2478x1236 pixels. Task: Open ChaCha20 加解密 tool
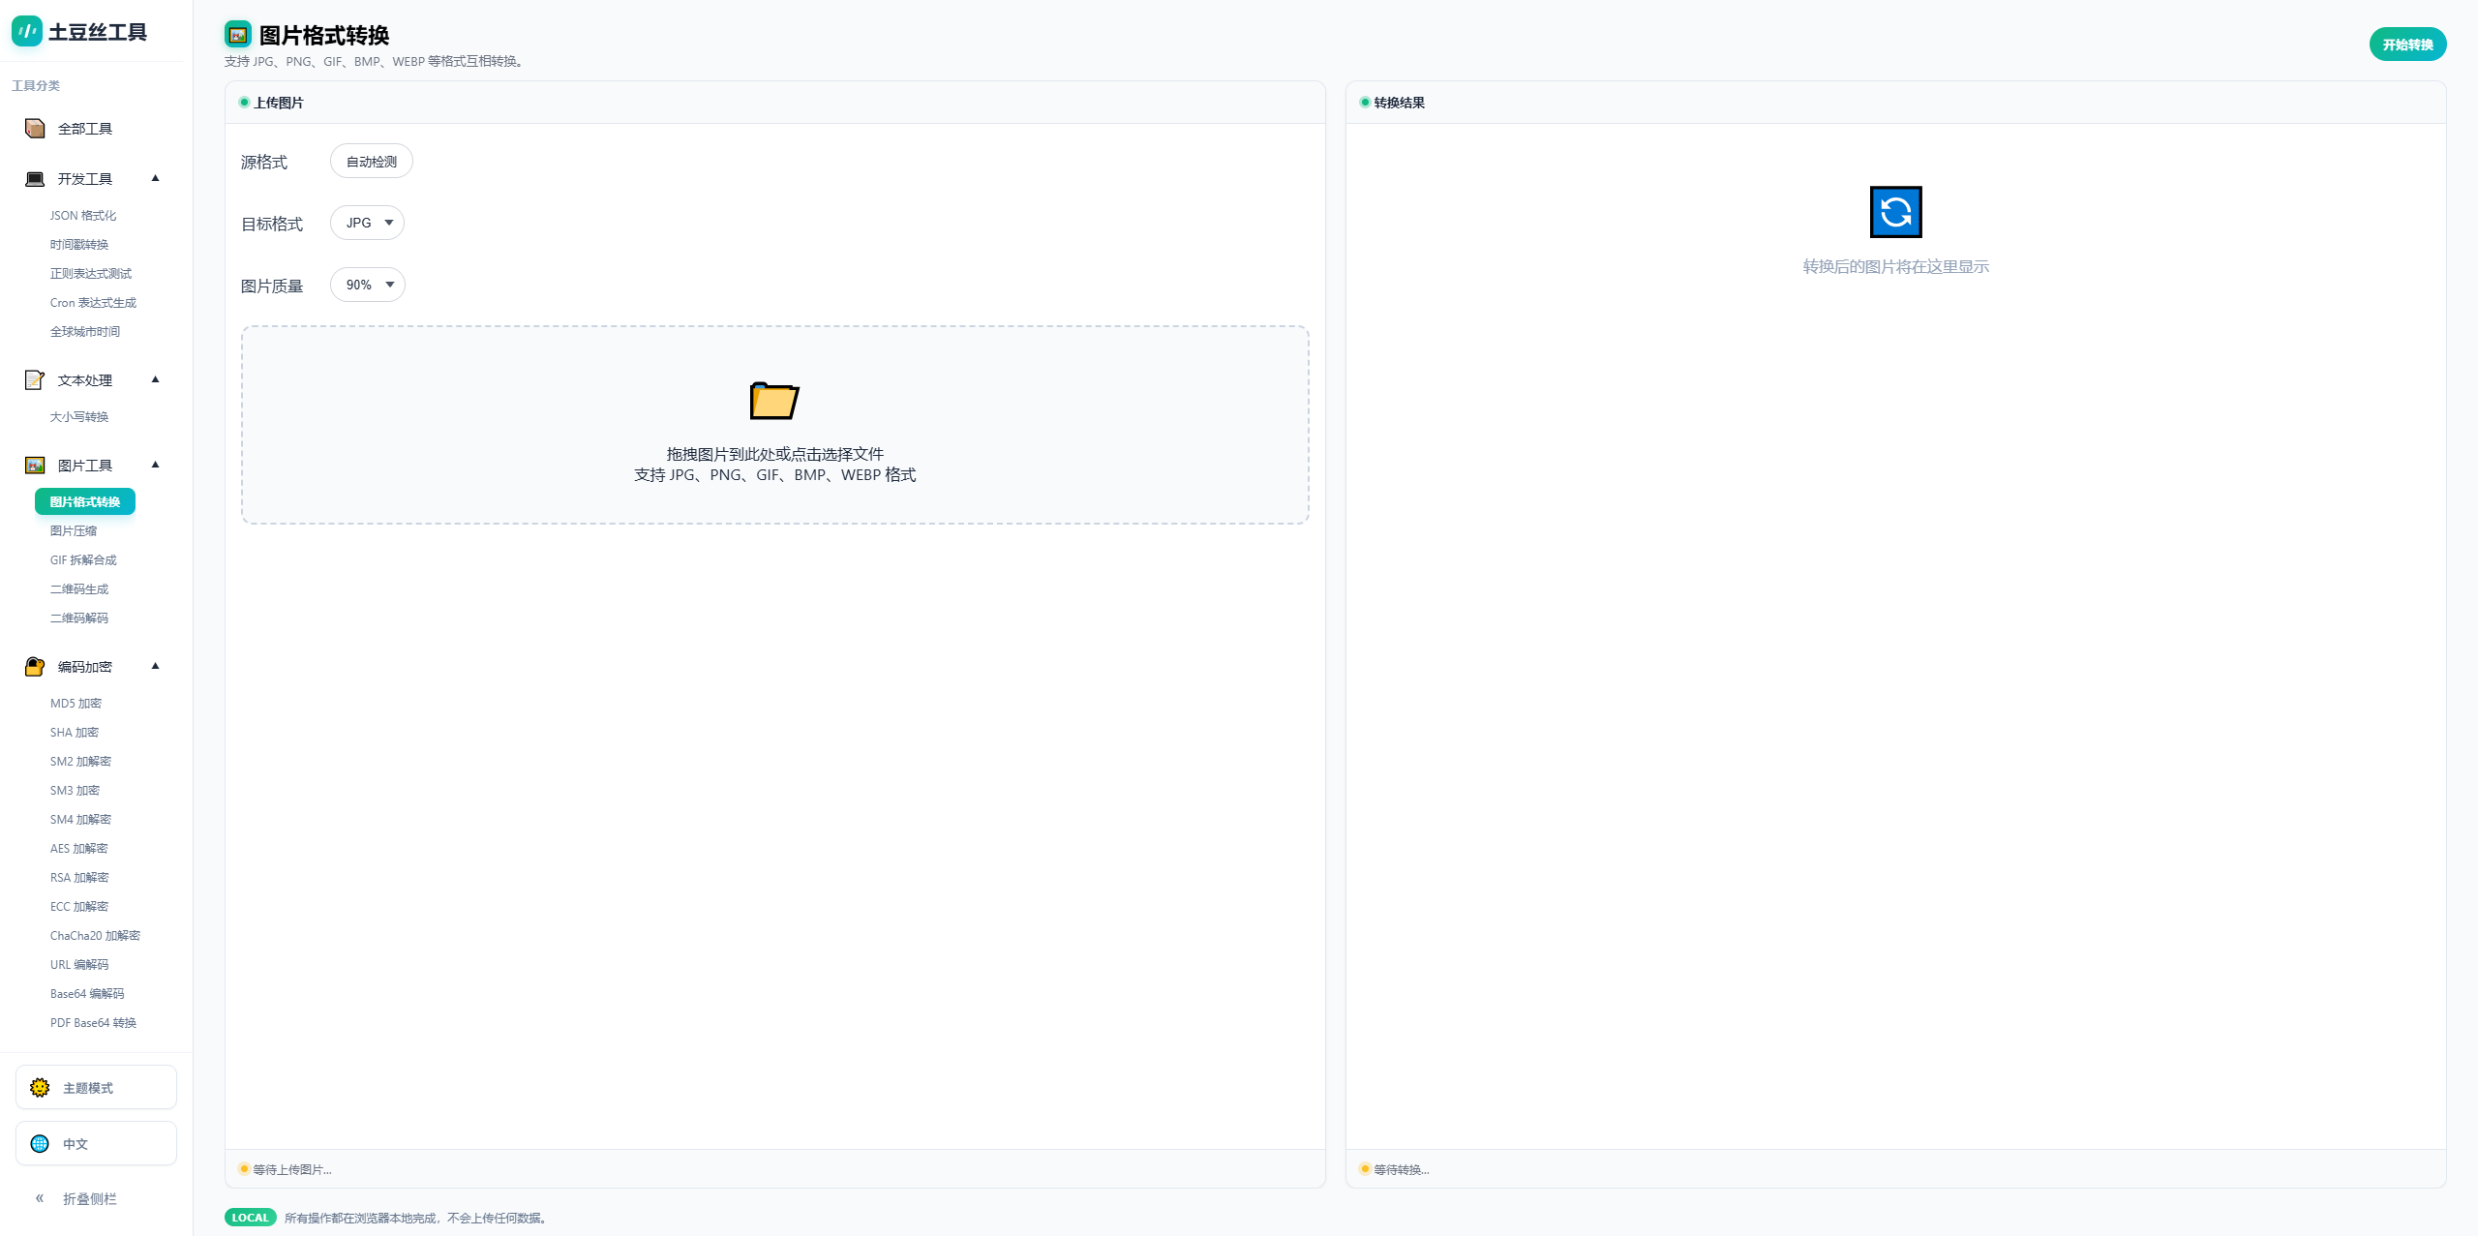[x=95, y=936]
